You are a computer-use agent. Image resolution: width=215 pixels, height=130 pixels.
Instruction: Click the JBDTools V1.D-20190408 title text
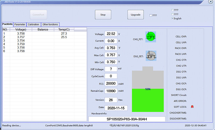pos(17,2)
